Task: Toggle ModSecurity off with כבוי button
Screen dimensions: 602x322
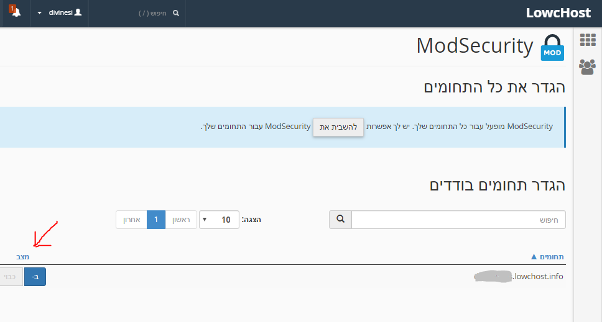Action: point(11,277)
